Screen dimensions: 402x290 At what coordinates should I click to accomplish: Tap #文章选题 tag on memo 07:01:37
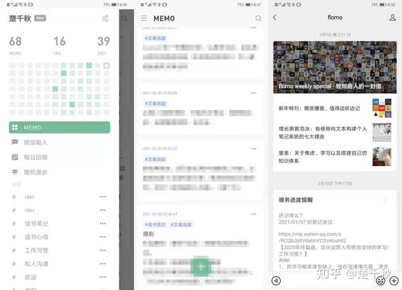(155, 159)
